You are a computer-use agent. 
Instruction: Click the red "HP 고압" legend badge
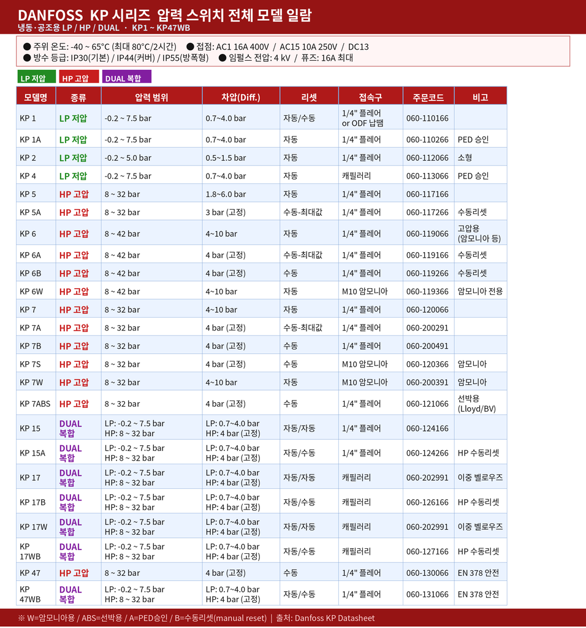[x=78, y=77]
